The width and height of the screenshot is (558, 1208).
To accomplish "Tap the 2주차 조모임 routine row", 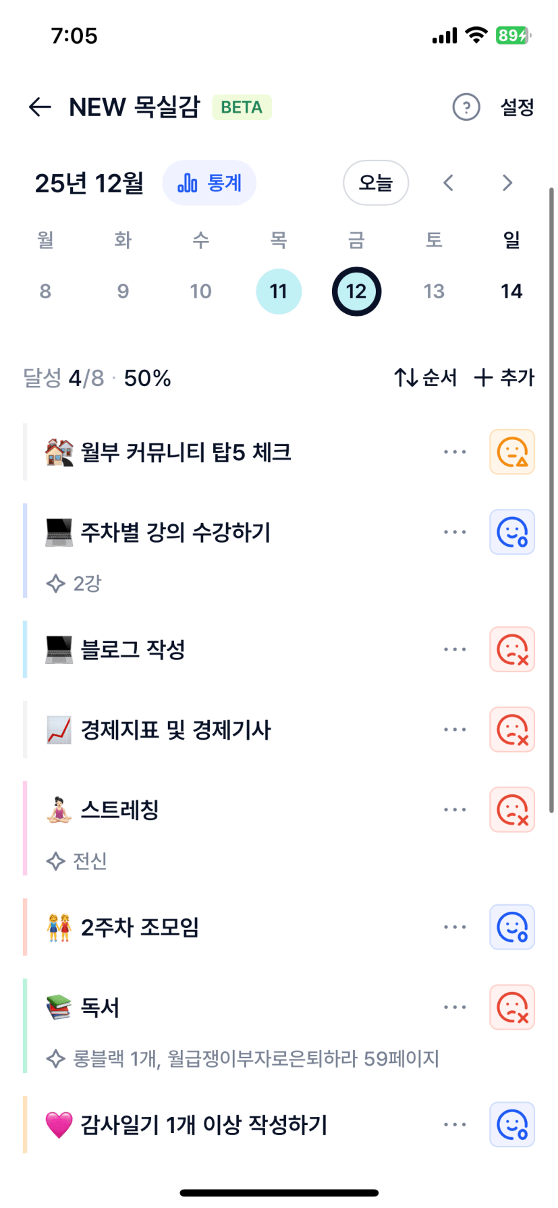I will [202, 927].
